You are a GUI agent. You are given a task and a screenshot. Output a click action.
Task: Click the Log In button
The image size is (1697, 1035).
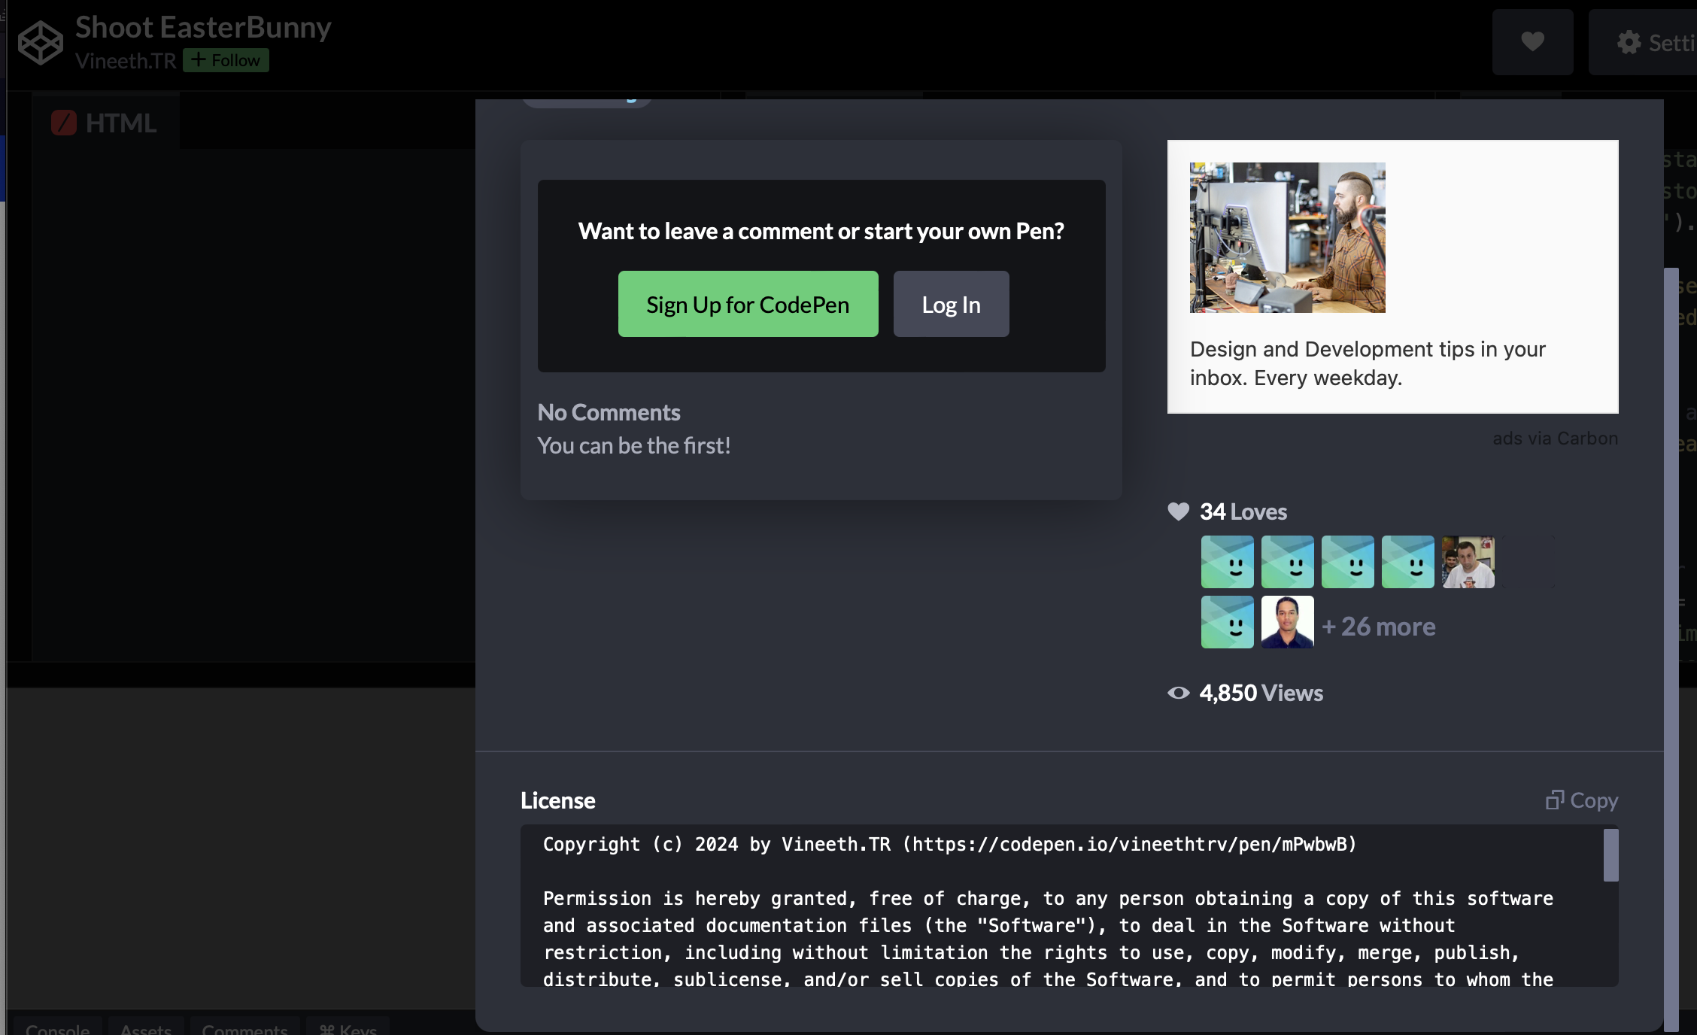(x=951, y=305)
